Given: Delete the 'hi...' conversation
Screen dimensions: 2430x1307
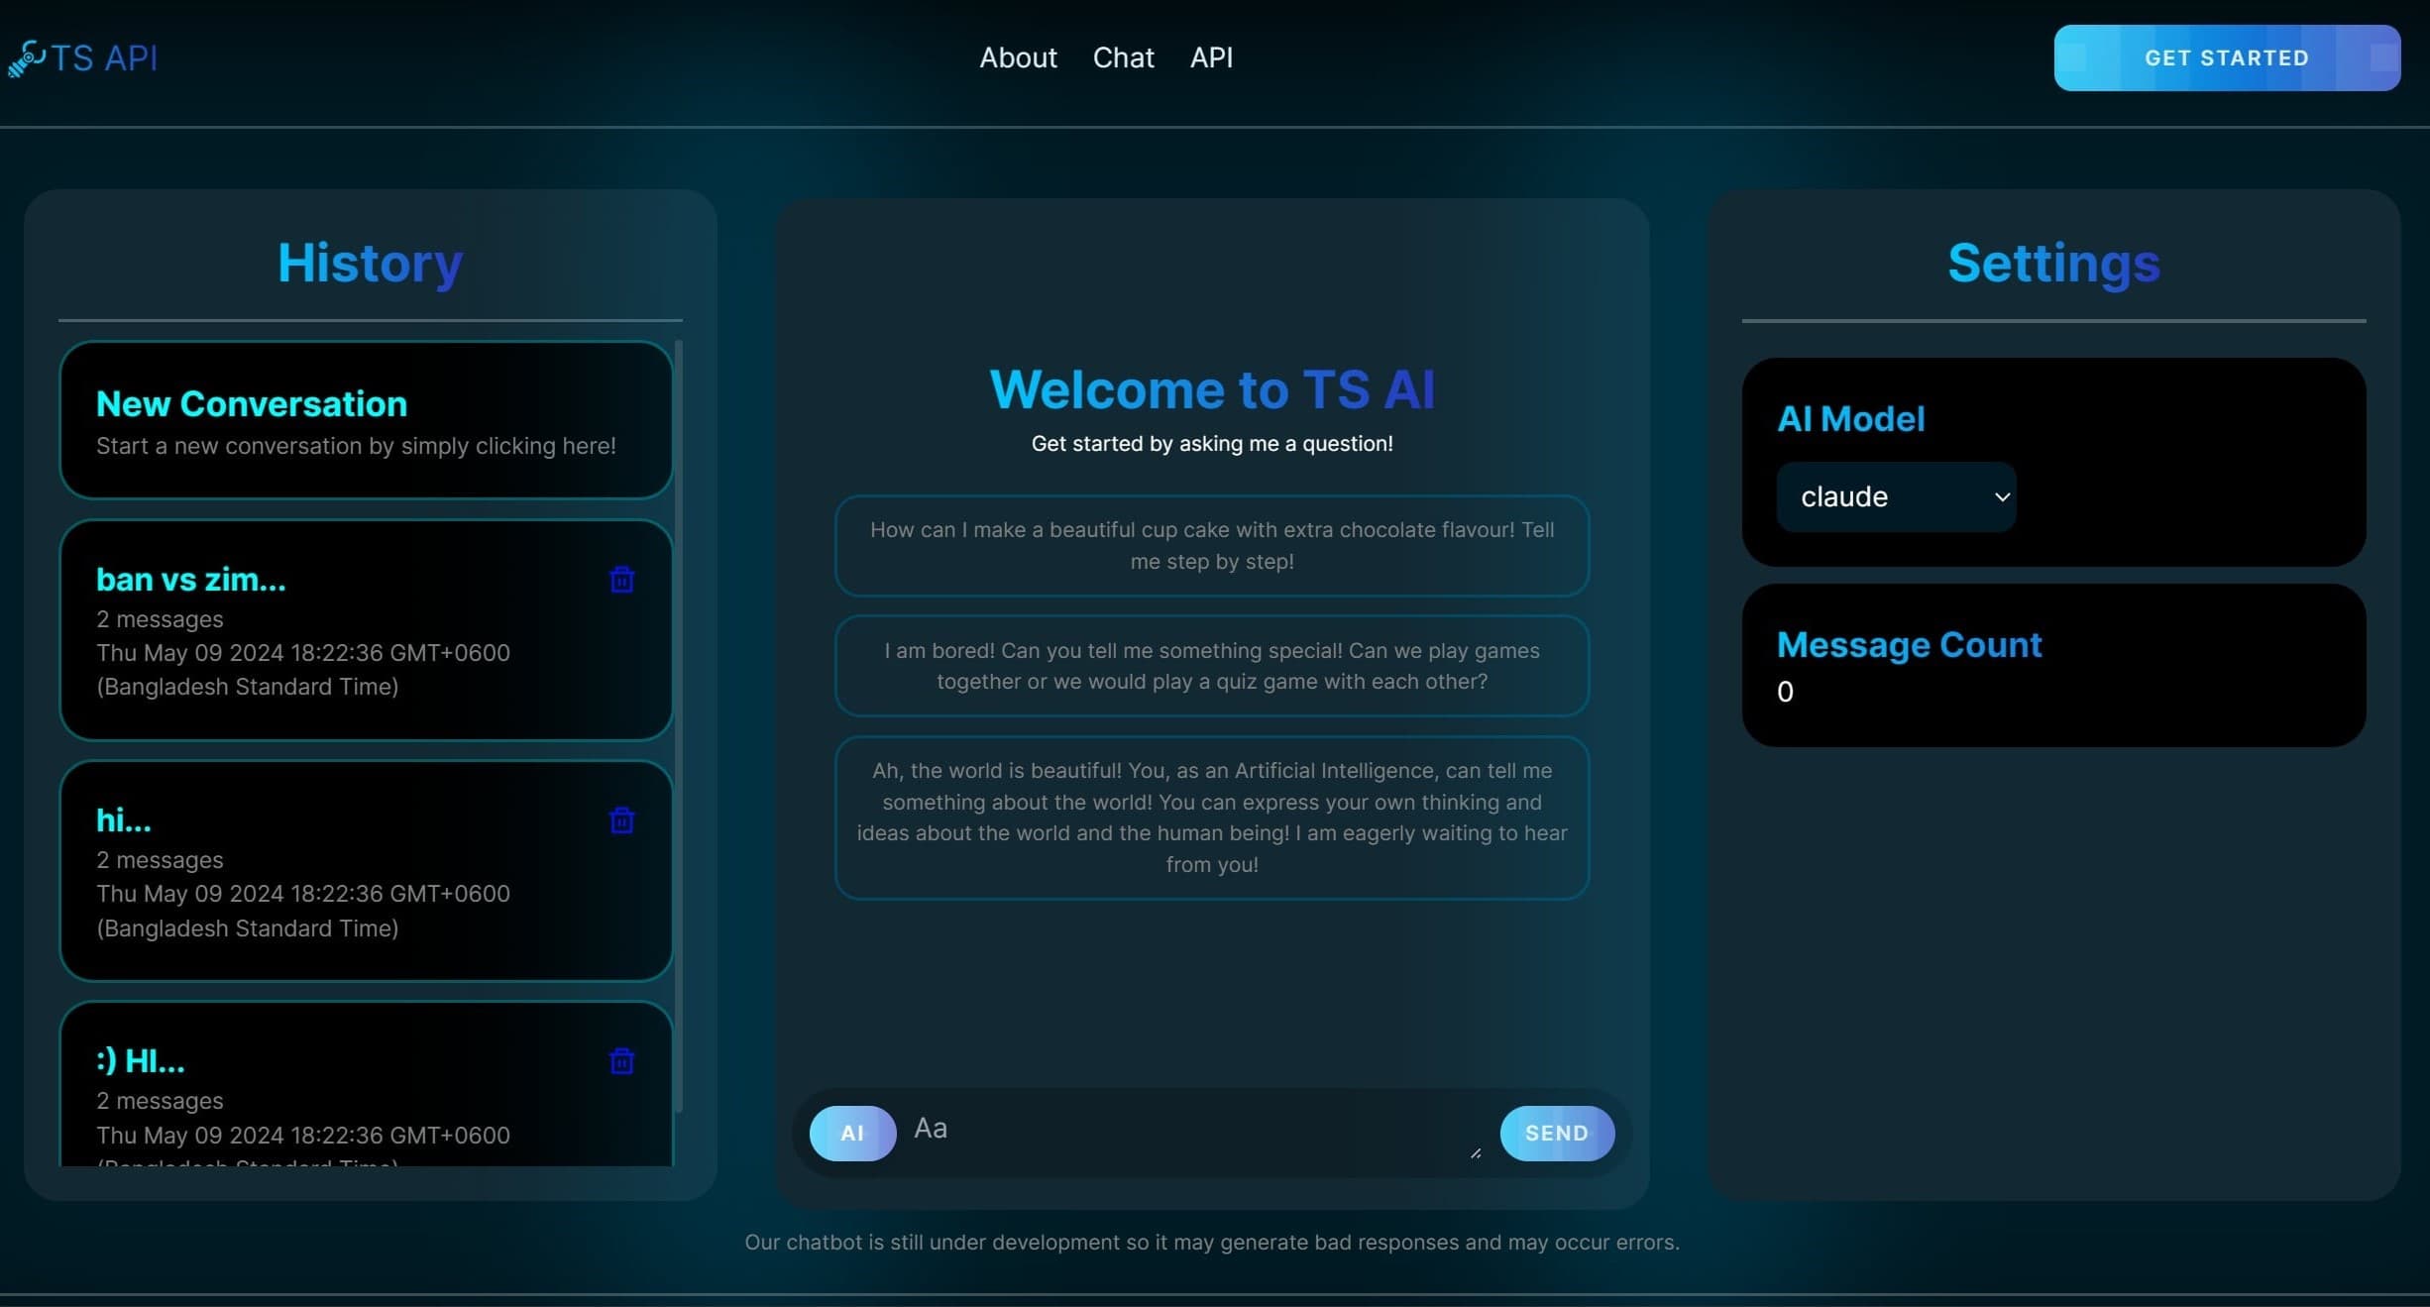Looking at the screenshot, I should [x=621, y=820].
